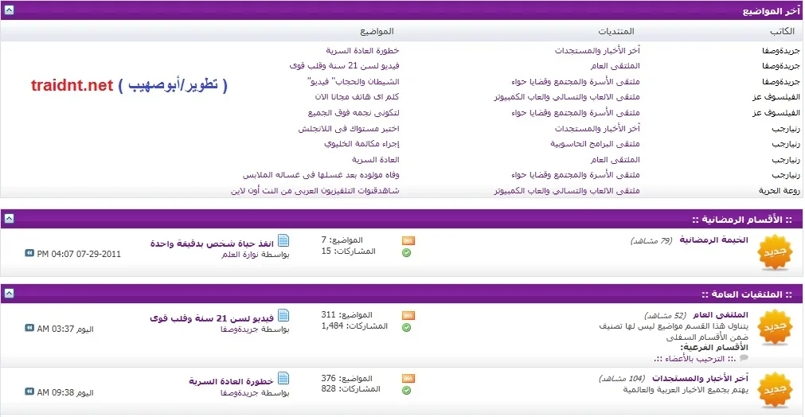Click go-to-last-post arrow beside اليوم 03:37 AM
The width and height of the screenshot is (805, 417).
[x=29, y=327]
